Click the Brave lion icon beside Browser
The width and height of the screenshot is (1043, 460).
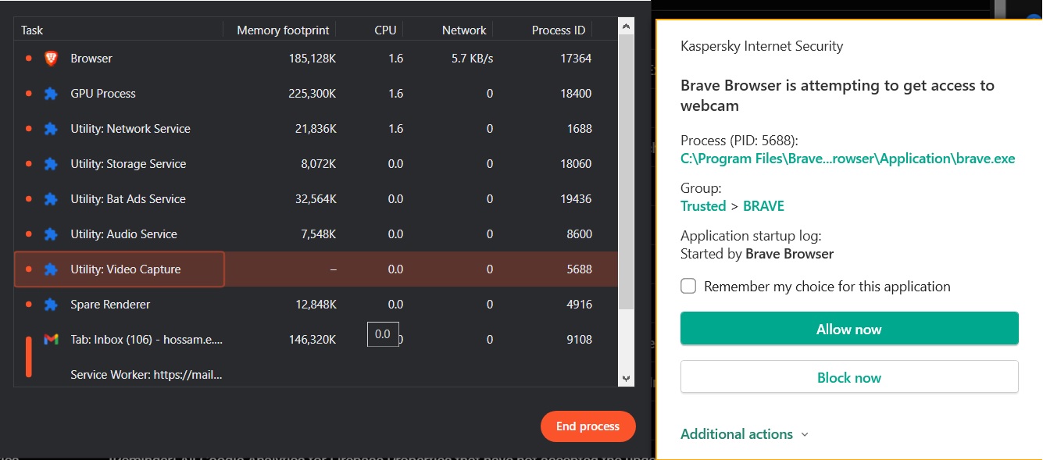51,58
